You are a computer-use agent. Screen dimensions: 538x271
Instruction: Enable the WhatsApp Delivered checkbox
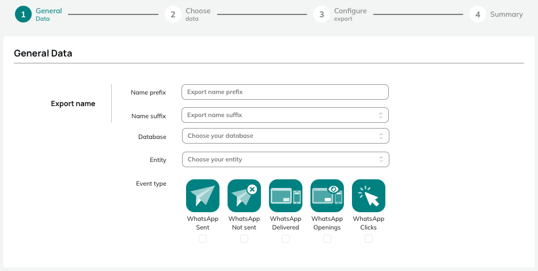286,238
